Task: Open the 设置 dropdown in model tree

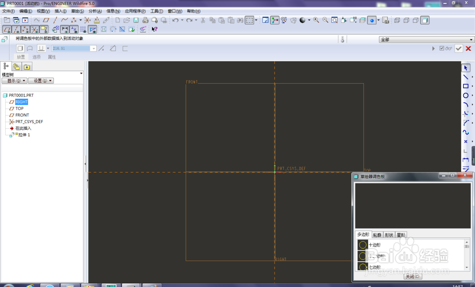Action: (x=41, y=81)
